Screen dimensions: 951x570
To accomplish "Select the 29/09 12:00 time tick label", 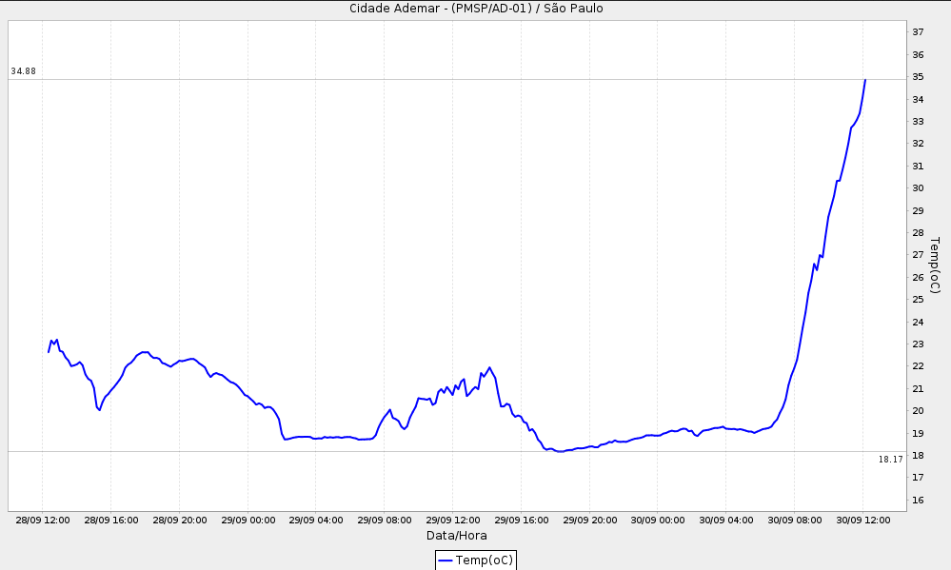I will [x=453, y=521].
